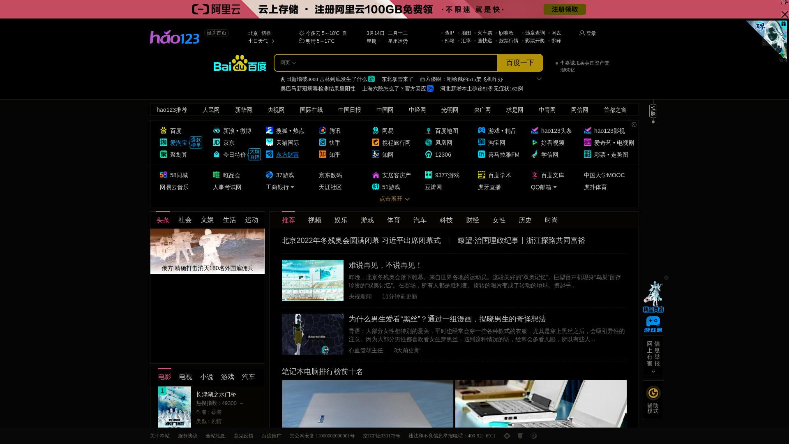Open the 携程旅行网 icon
The height and width of the screenshot is (444, 789).
click(376, 143)
